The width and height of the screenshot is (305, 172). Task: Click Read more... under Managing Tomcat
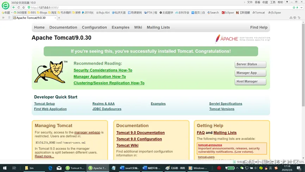pos(44,156)
